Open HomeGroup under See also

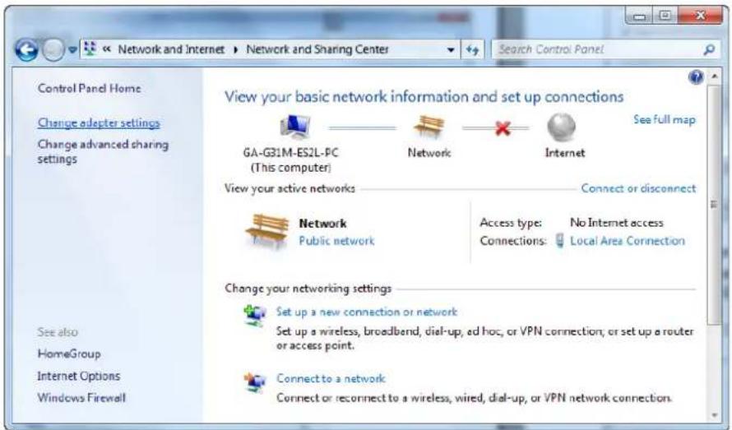(69, 354)
